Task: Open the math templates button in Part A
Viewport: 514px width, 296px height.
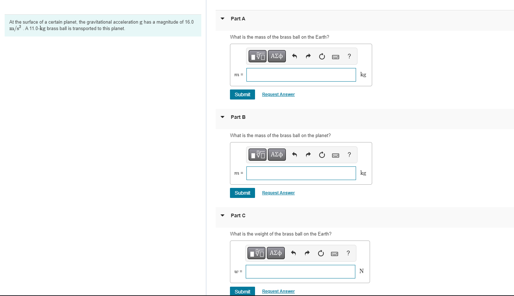Action: coord(258,56)
